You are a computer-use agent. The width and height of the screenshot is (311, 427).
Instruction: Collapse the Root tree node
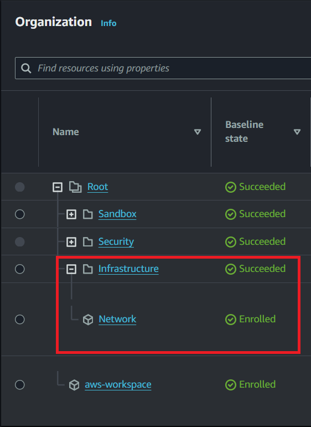58,187
